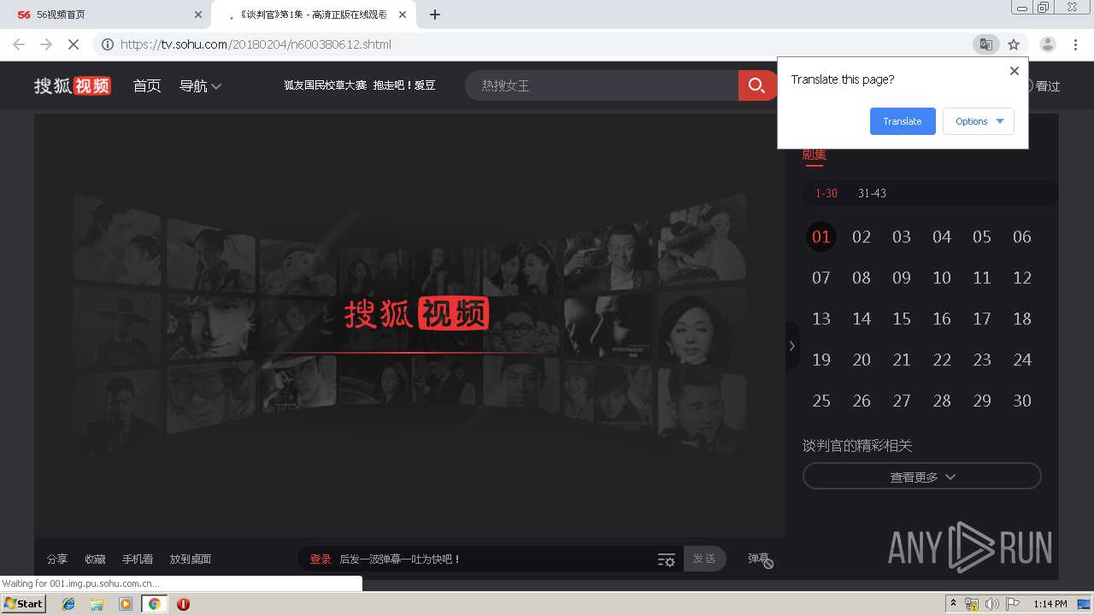
Task: Open the Windows Start button
Action: click(x=23, y=604)
